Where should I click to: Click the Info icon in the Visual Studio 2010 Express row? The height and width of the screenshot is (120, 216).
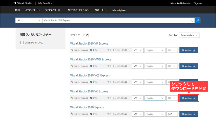coord(91,114)
